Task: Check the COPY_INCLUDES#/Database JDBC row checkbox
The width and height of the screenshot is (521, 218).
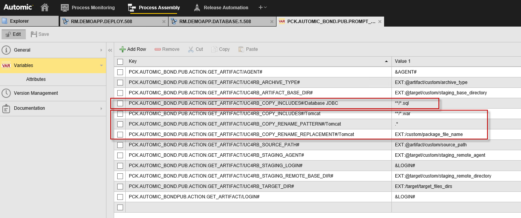Action: [x=120, y=103]
